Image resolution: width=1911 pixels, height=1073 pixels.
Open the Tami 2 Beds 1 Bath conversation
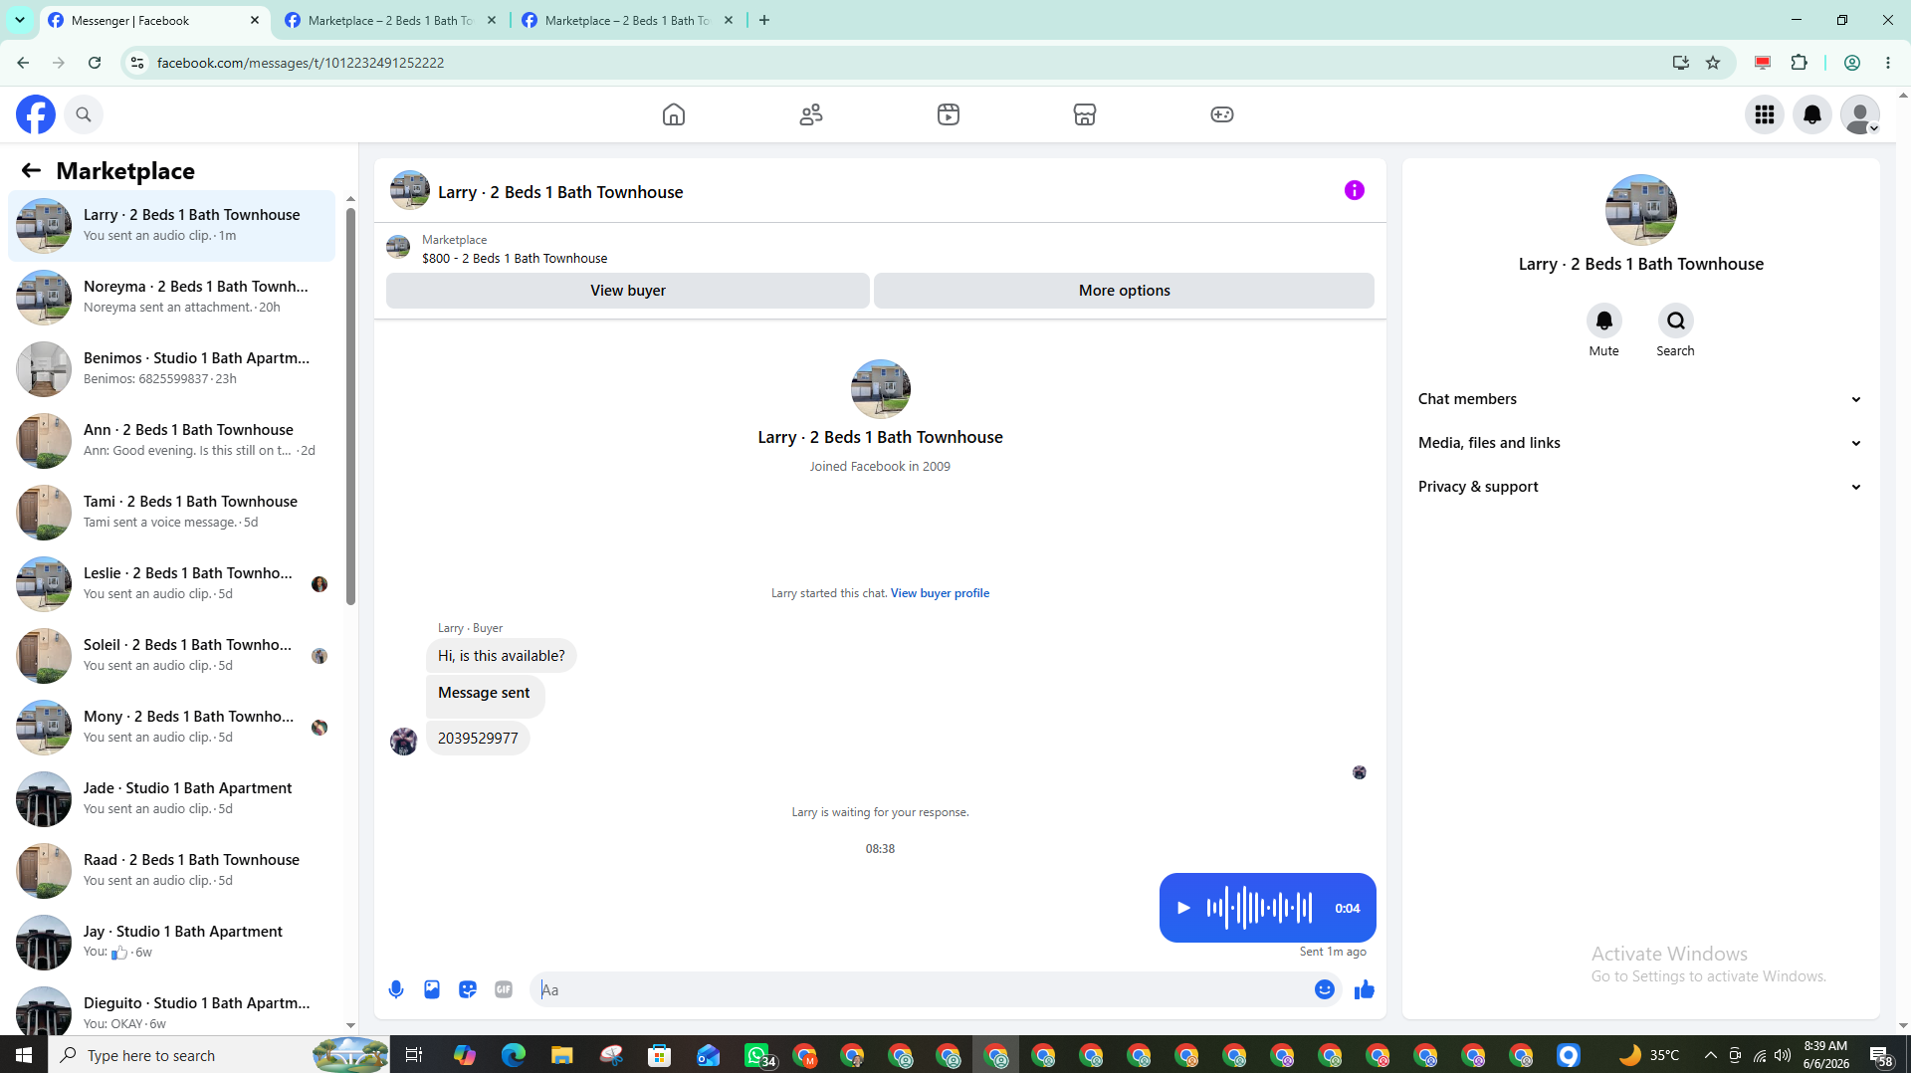171,513
